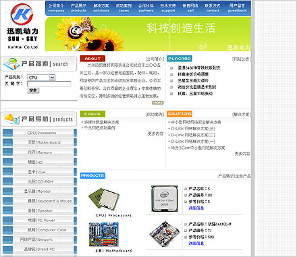
Task: Expand the product category dropdown showing CPU
Action: pyautogui.click(x=41, y=78)
